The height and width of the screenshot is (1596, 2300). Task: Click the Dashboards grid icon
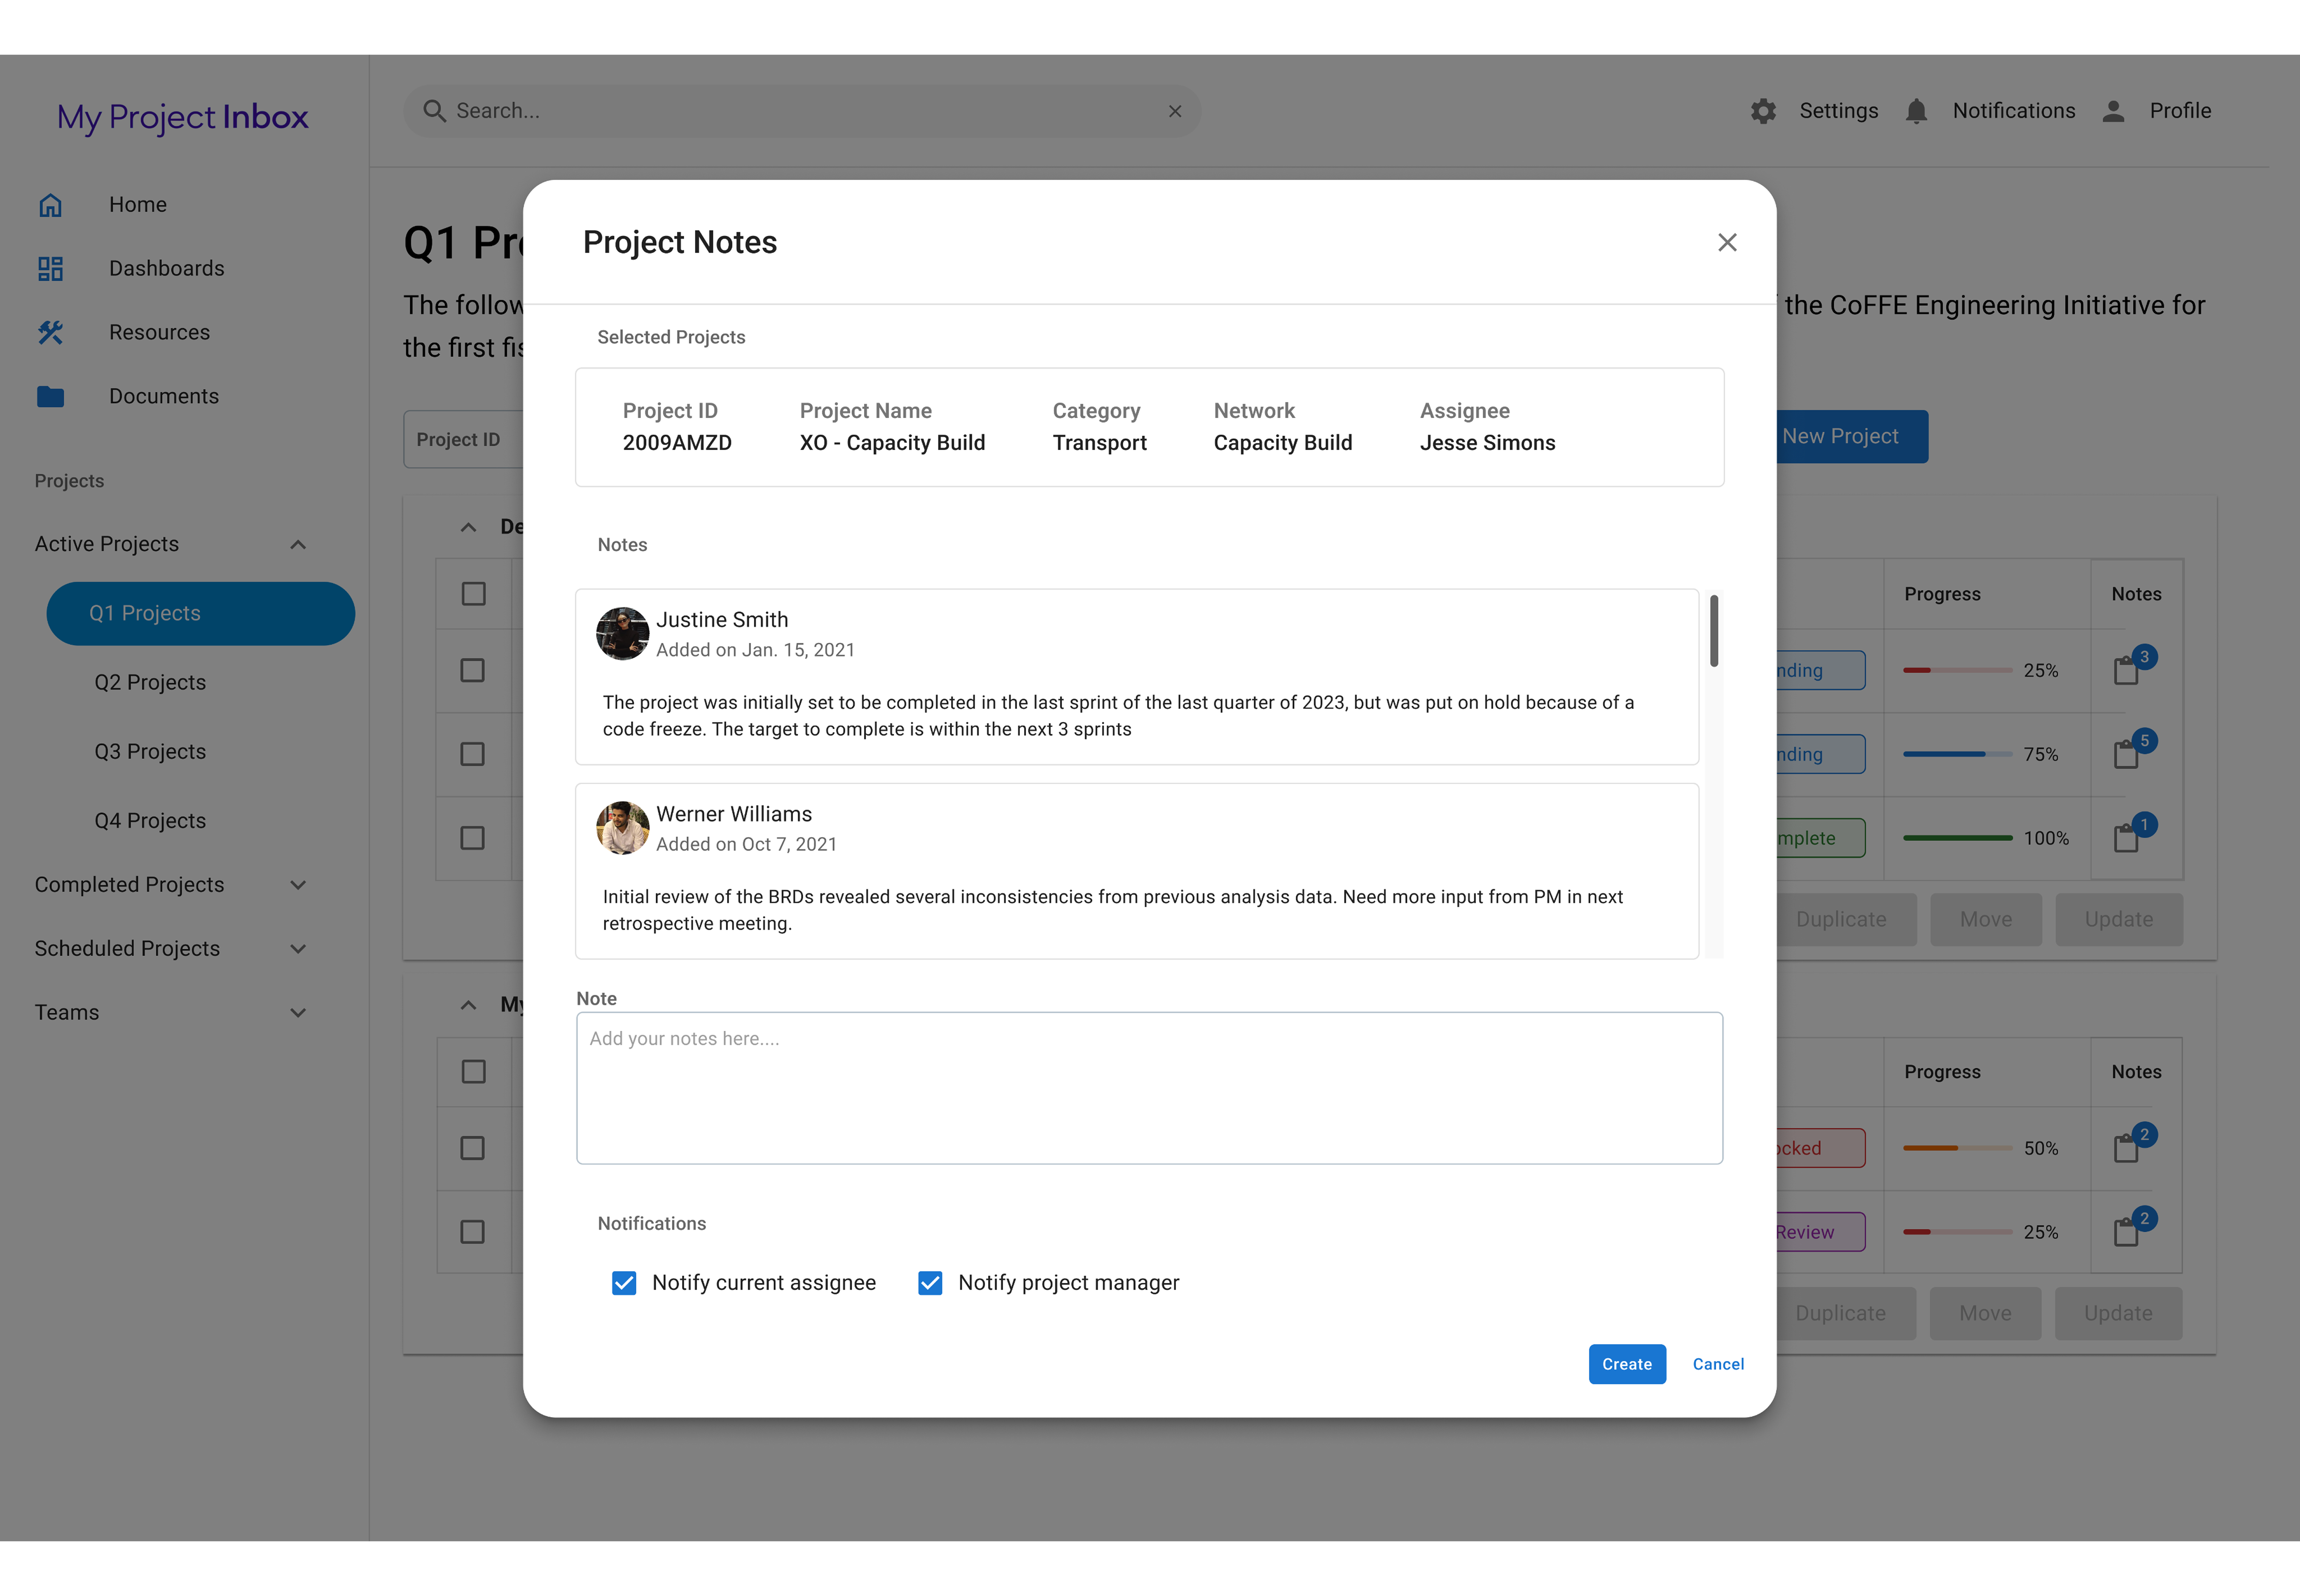click(x=50, y=269)
